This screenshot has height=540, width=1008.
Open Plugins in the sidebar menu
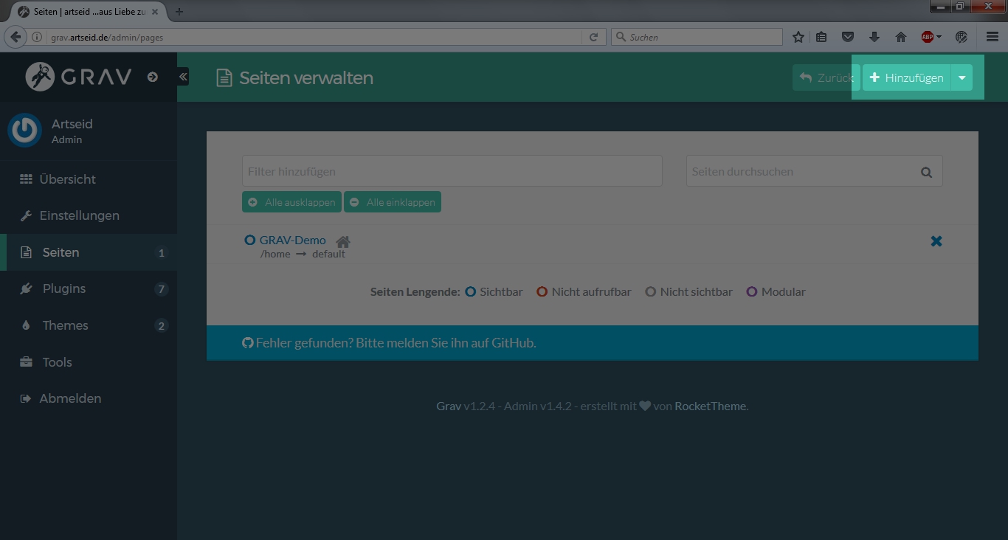(x=64, y=288)
